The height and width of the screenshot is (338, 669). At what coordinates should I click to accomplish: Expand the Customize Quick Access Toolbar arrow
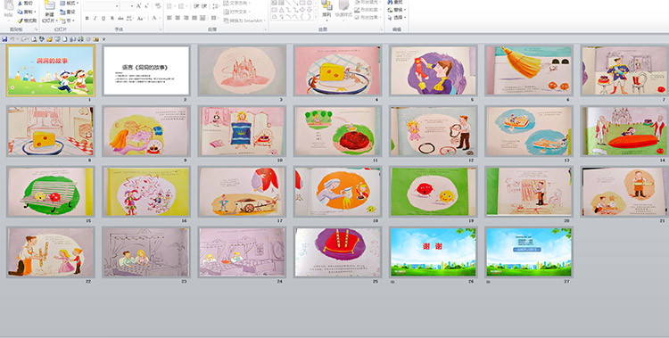(103, 39)
